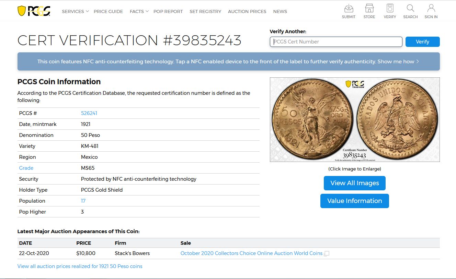Open the Search magnifier icon
Screen dimensions: 456x279
click(x=410, y=11)
